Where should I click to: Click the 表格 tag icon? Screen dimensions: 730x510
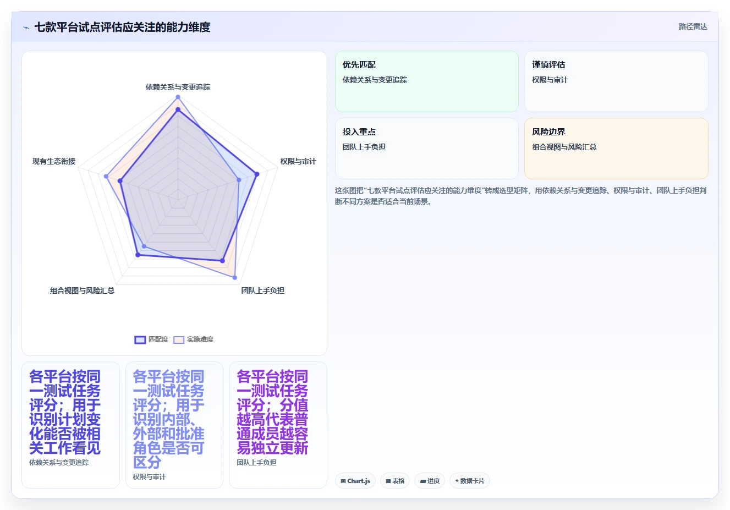(x=388, y=481)
